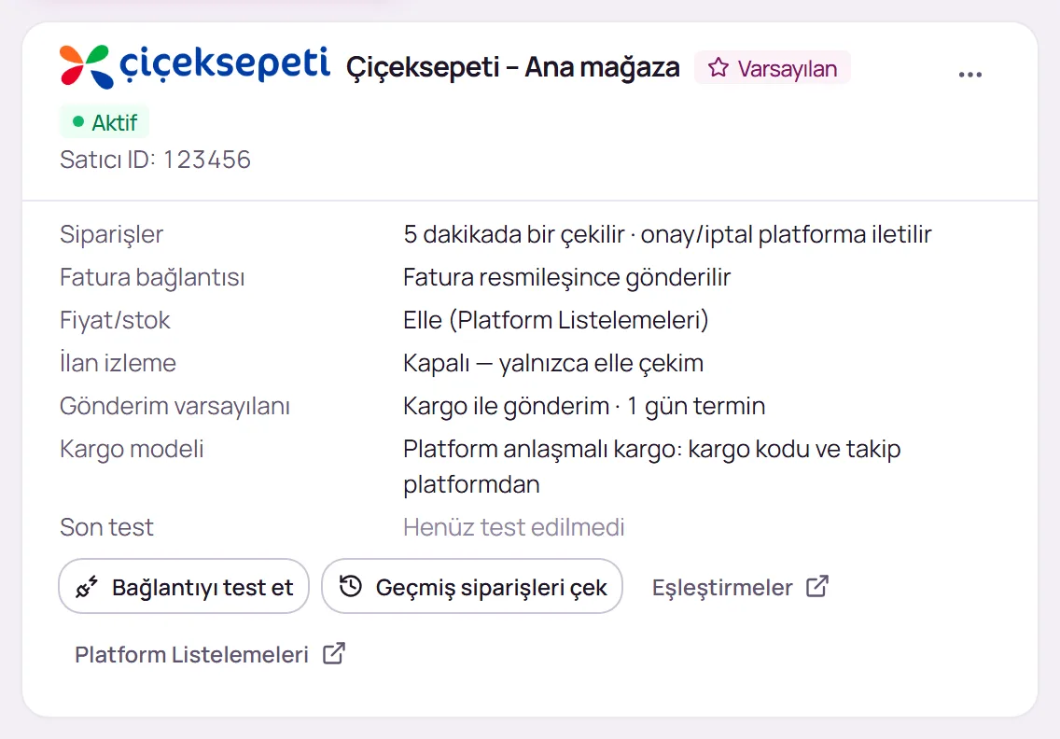1060x739 pixels.
Task: Click the Son test label
Action: tap(106, 527)
